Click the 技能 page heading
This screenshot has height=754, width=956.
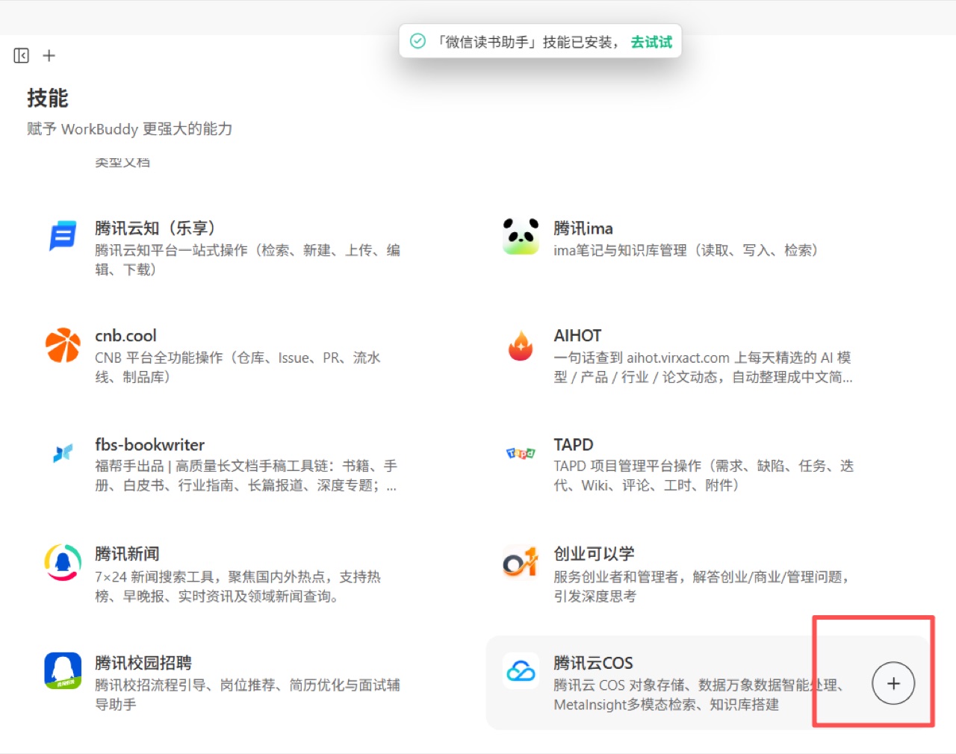tap(48, 98)
